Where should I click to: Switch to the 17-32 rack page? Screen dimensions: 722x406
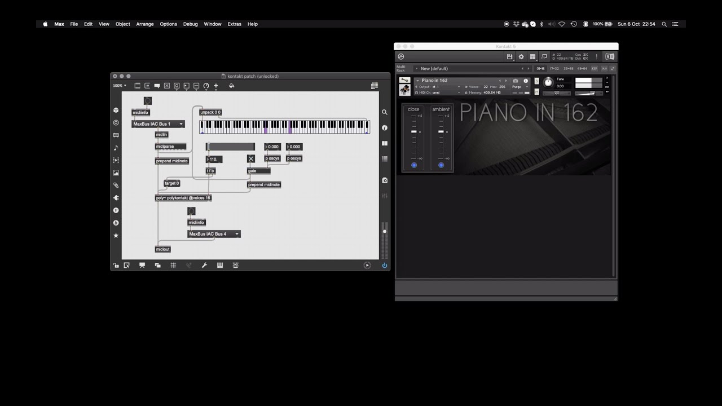coord(554,68)
